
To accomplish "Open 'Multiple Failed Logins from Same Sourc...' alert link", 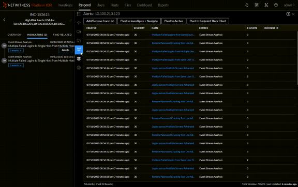I will pos(173,35).
